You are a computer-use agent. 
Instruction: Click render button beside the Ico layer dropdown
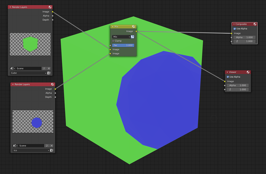pos(52,150)
